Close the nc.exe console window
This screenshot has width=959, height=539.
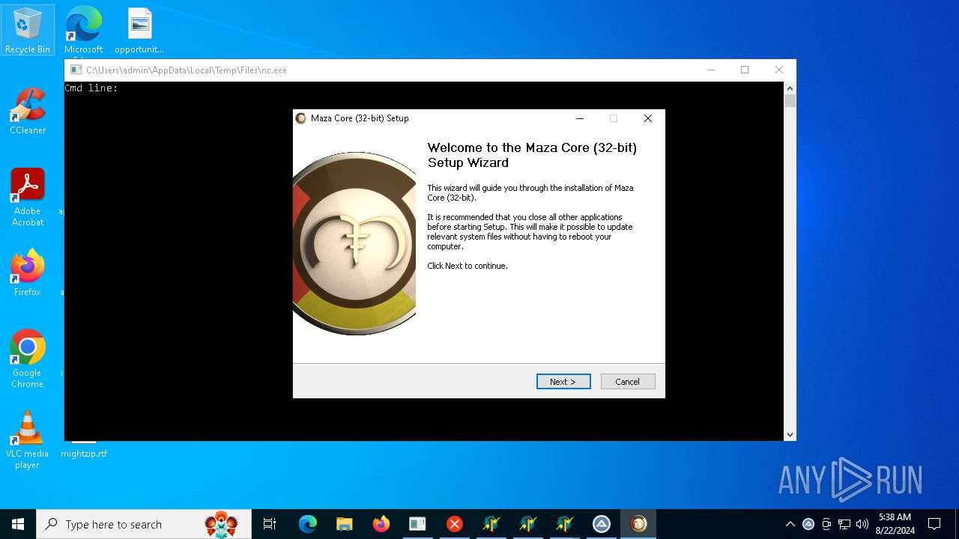click(779, 70)
